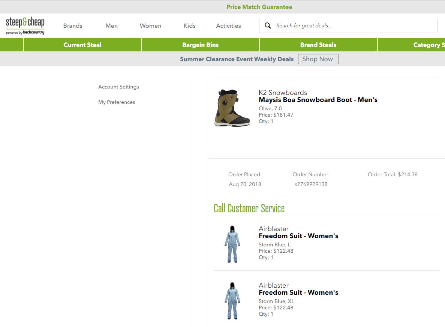Open My Preferences in the sidebar
This screenshot has width=445, height=327.
coord(117,102)
